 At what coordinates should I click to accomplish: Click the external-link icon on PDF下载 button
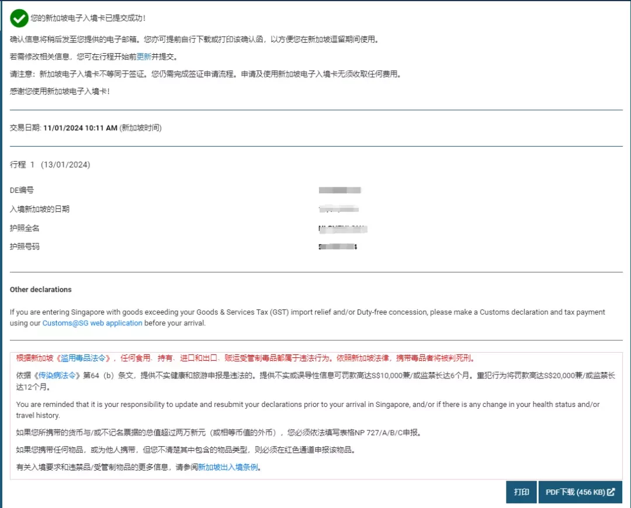tap(611, 492)
